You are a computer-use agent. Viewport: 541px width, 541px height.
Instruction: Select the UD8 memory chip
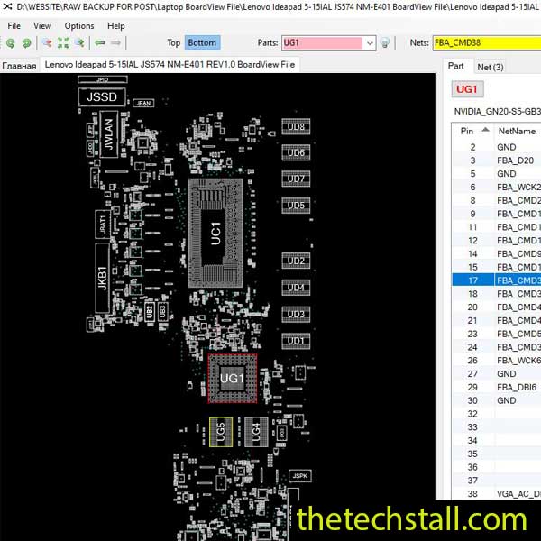click(x=296, y=126)
